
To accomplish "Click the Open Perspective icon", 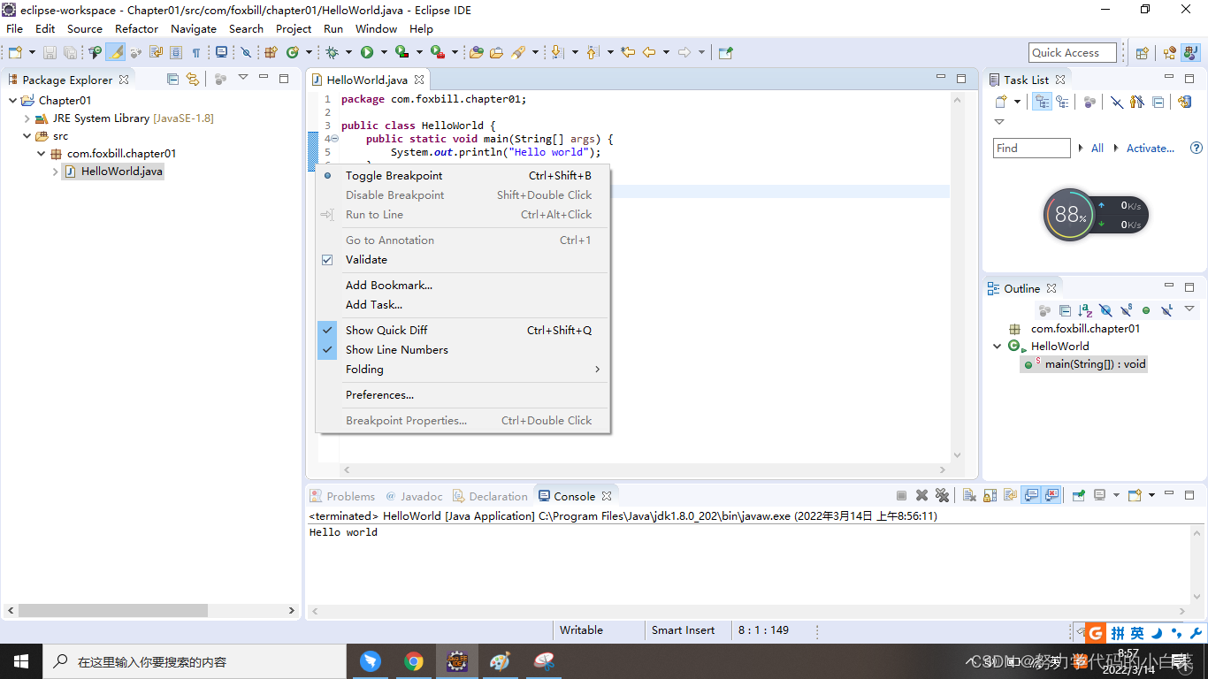I will pos(1142,53).
